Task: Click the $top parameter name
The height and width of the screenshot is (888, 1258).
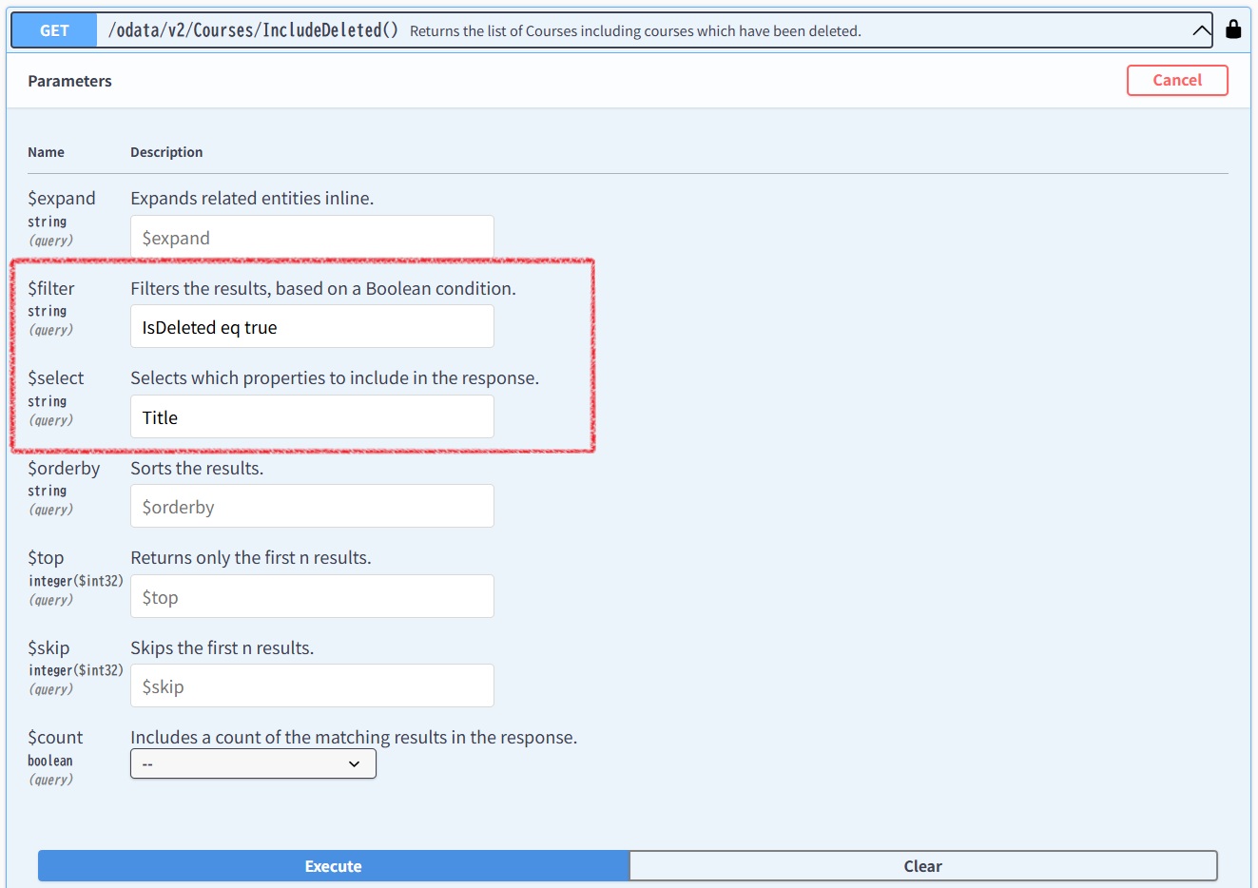Action: [x=46, y=557]
